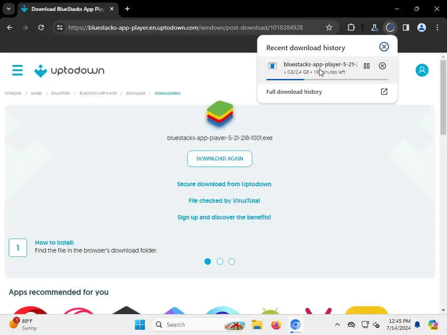Select the first install step dot
Screen dimensions: 447x335
tap(207, 261)
